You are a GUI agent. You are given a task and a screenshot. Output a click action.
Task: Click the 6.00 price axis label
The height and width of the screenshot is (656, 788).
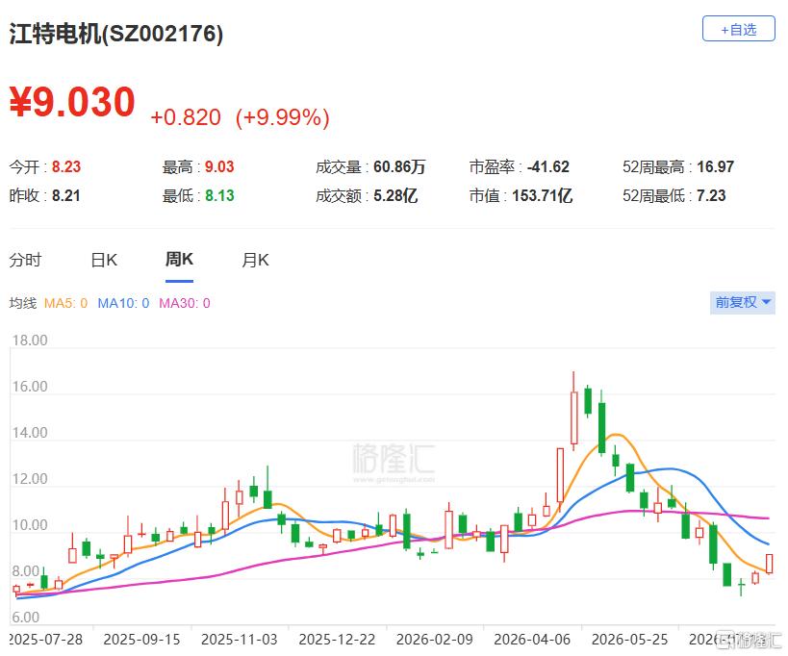(x=26, y=617)
